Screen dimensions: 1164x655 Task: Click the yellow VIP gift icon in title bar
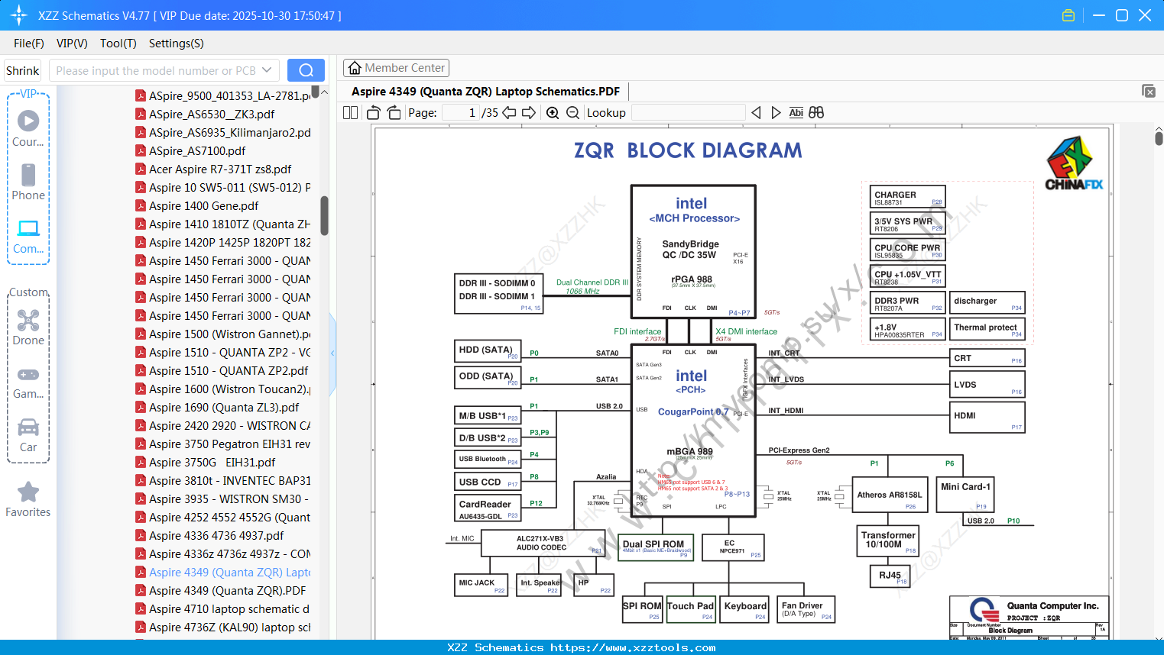click(1068, 15)
